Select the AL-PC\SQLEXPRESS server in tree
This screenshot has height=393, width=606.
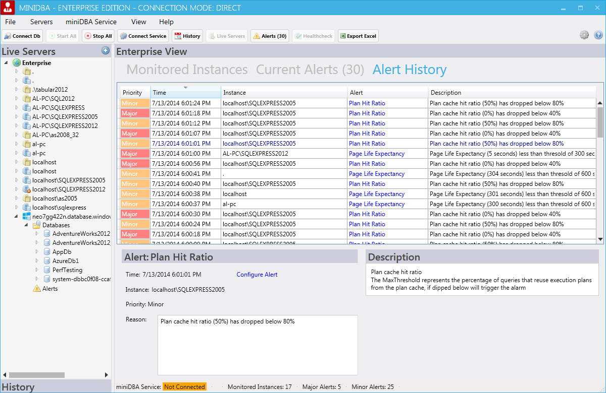[59, 108]
